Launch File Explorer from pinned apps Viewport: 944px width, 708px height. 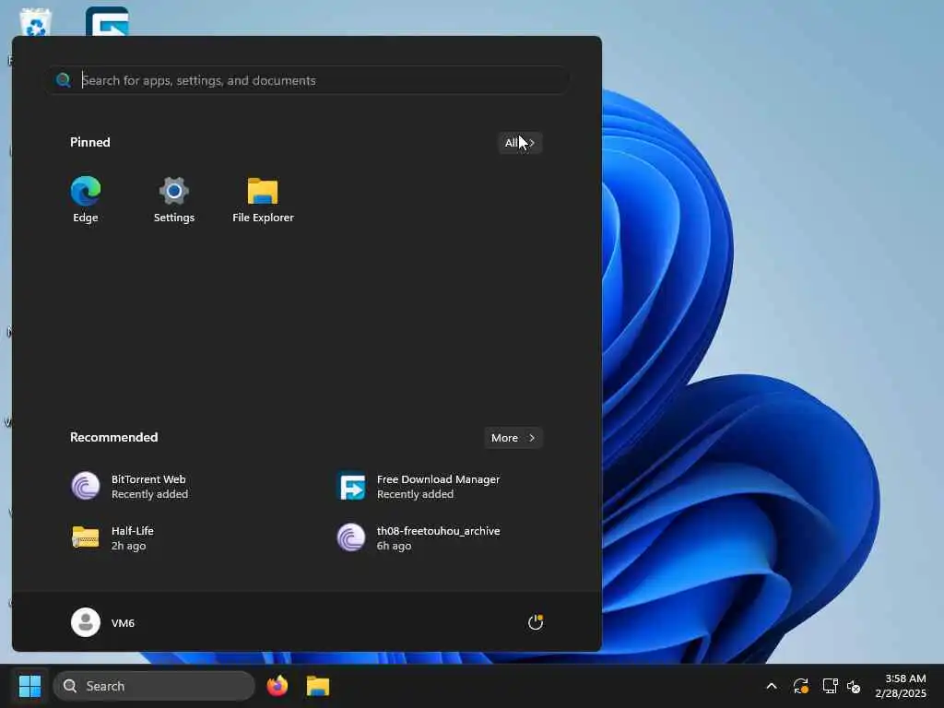point(263,199)
